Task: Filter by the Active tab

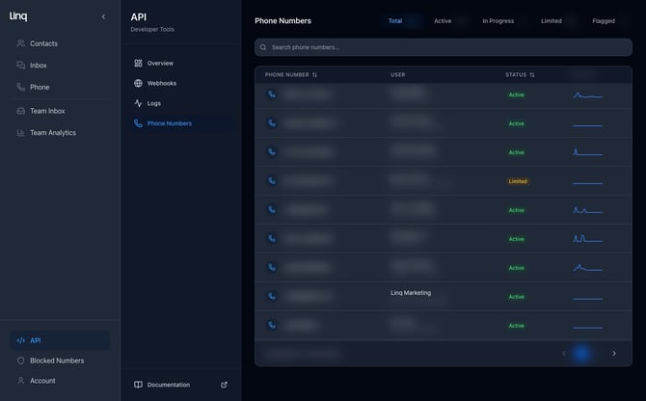Action: 443,20
